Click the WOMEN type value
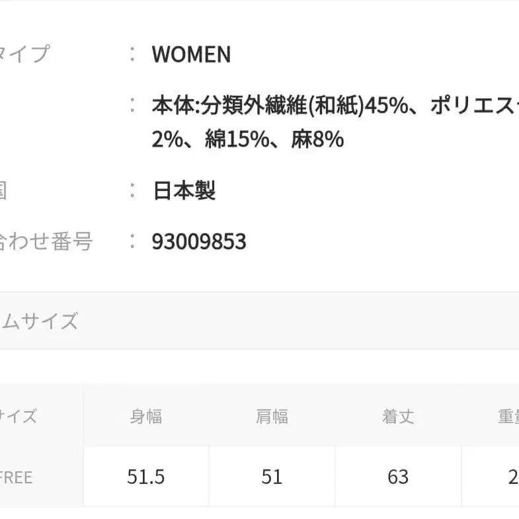The height and width of the screenshot is (519, 519). (x=191, y=54)
